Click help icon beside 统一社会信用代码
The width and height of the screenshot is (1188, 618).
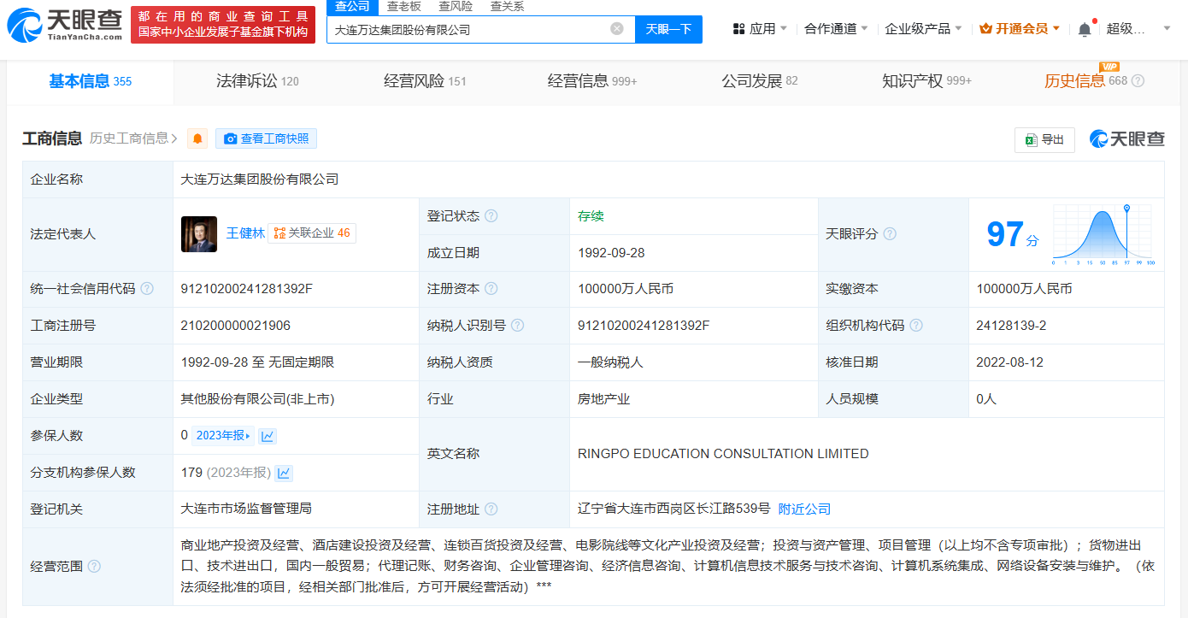[x=147, y=289]
